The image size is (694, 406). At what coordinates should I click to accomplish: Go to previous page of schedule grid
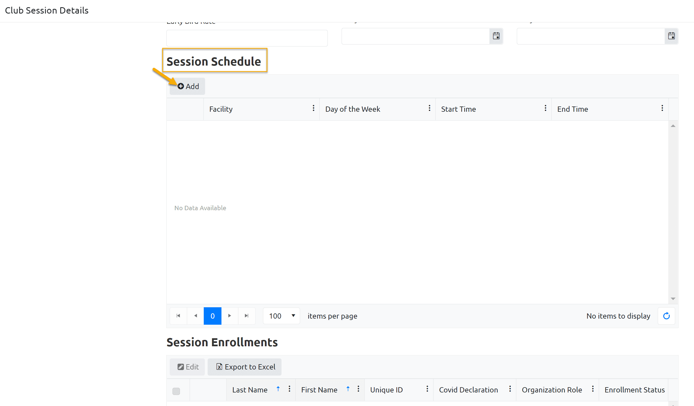coord(195,316)
